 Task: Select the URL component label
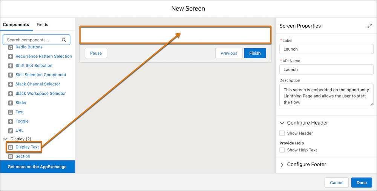[20, 131]
